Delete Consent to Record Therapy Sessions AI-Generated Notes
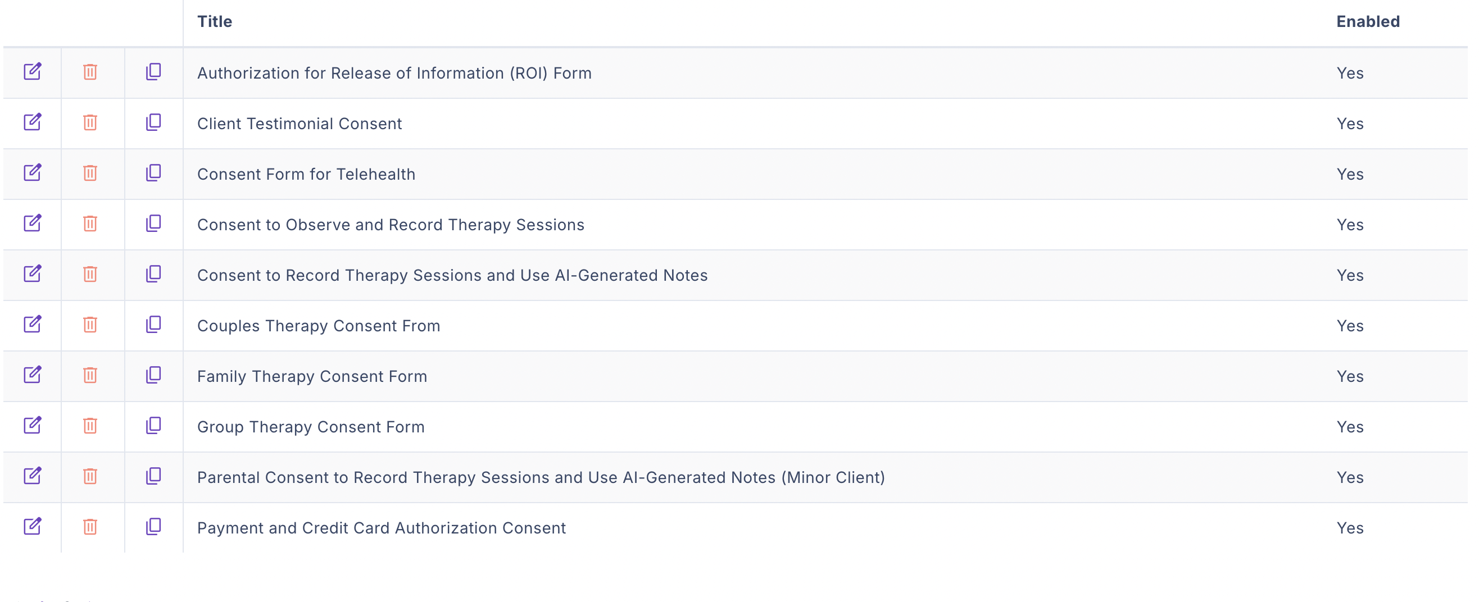 click(90, 273)
